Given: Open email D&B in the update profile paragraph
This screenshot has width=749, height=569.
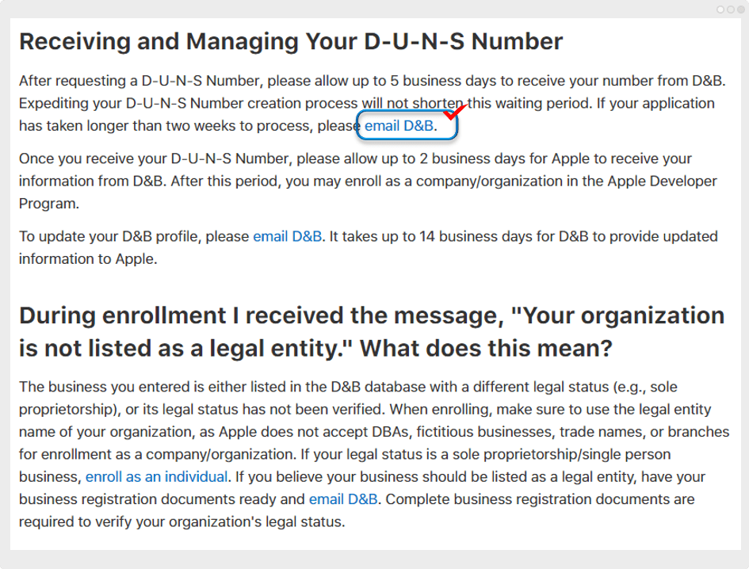Looking at the screenshot, I should 287,236.
